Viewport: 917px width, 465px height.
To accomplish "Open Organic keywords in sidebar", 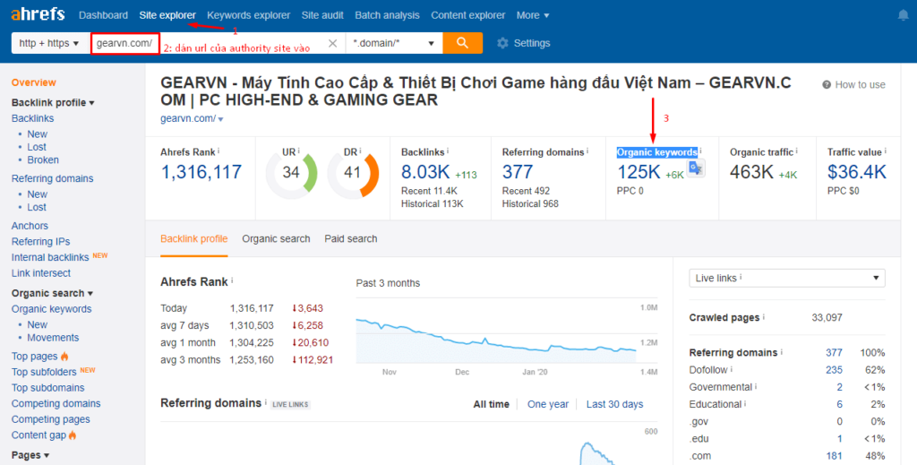I will (51, 309).
